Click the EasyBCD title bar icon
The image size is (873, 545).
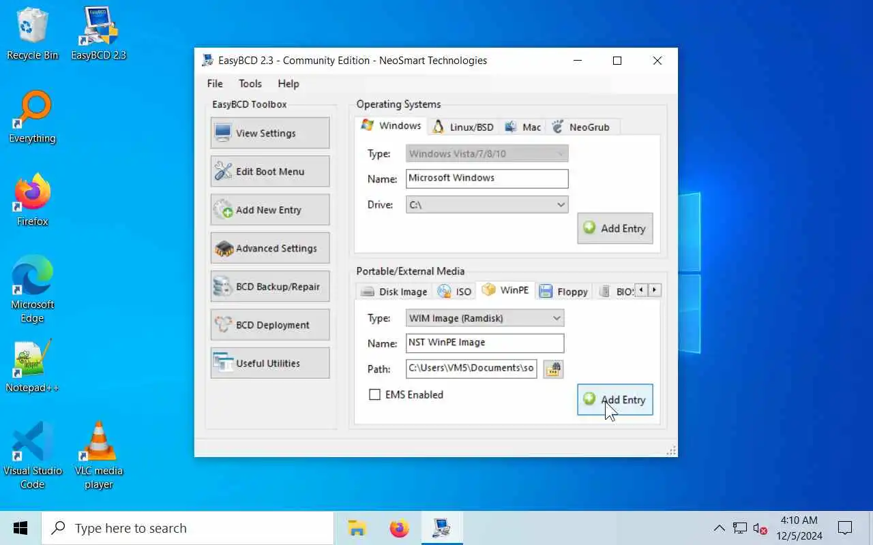click(207, 60)
